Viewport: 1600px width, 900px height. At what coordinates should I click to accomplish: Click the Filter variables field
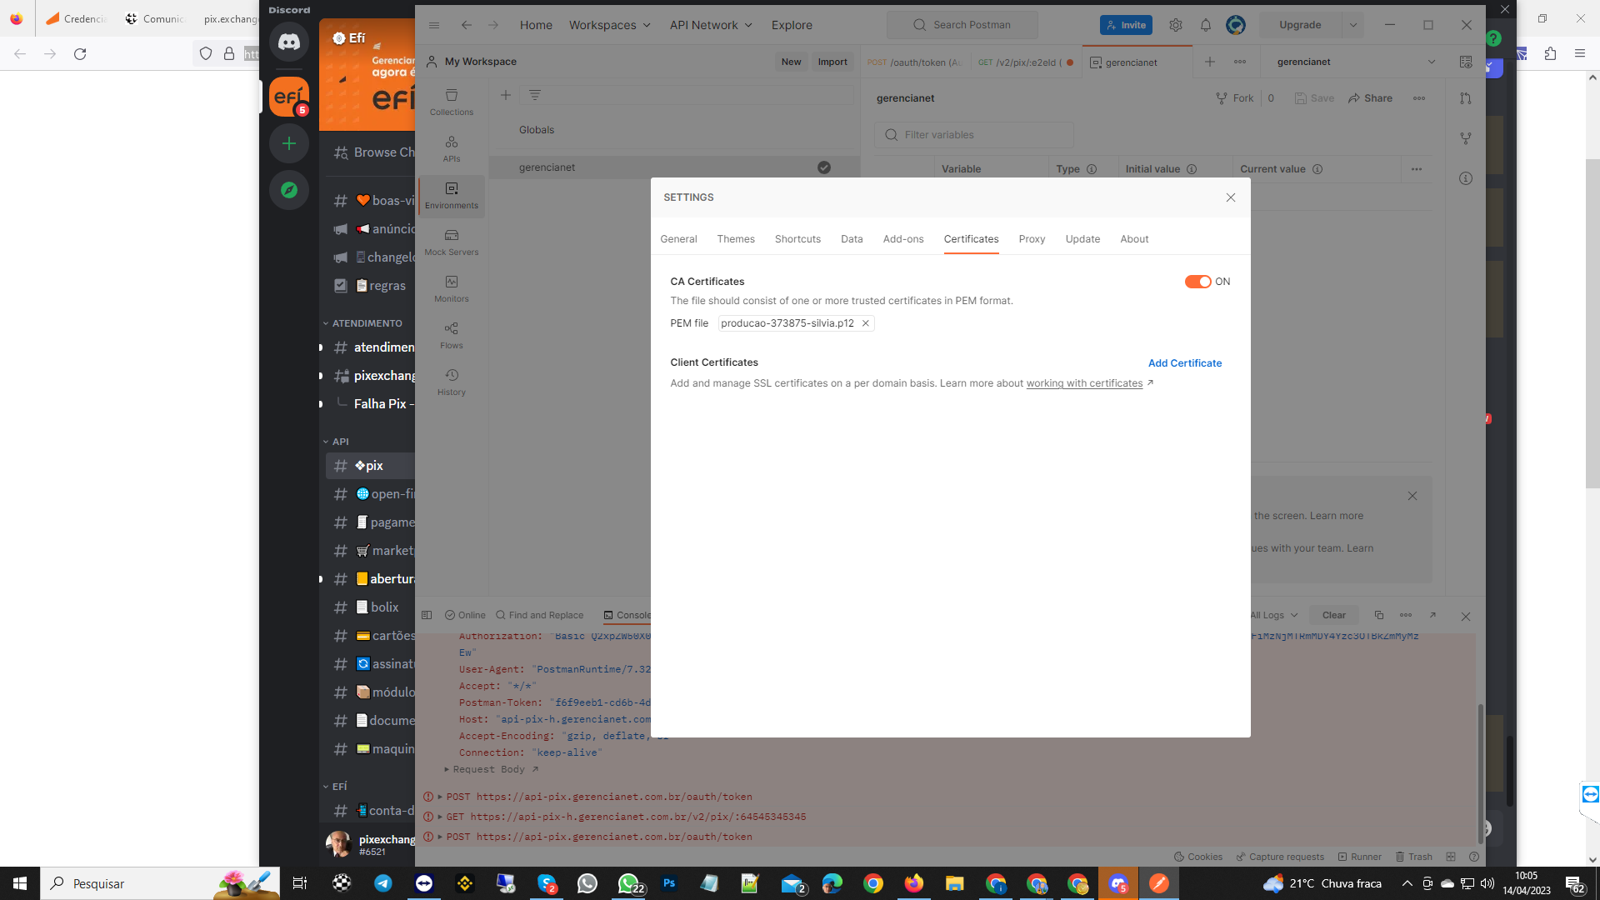[x=973, y=135]
